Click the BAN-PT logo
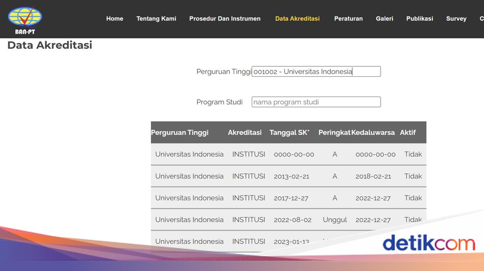The width and height of the screenshot is (484, 271). coord(25,19)
